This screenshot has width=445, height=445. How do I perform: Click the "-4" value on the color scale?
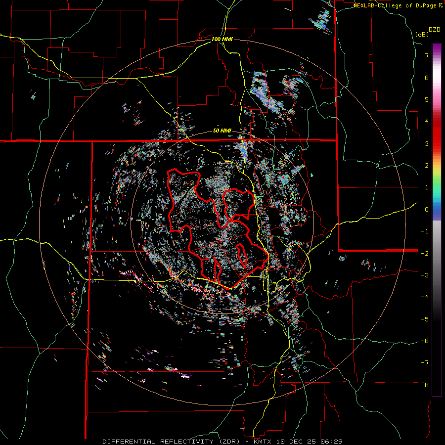(x=425, y=297)
